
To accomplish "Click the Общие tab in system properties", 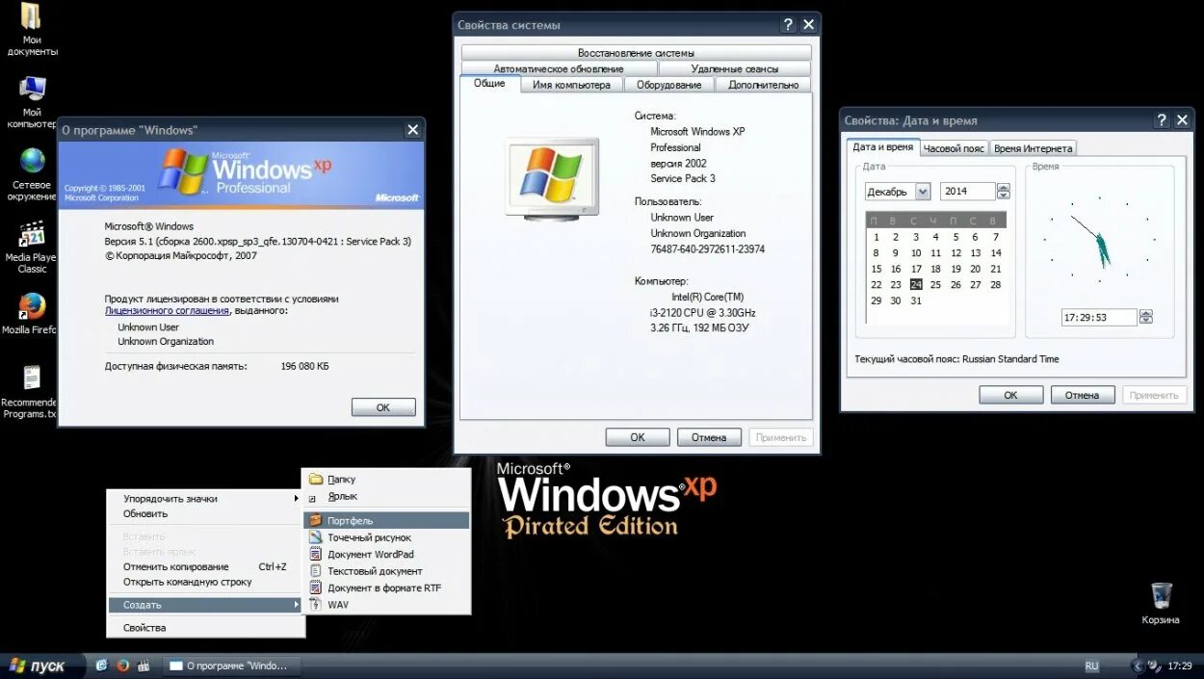I will [489, 84].
